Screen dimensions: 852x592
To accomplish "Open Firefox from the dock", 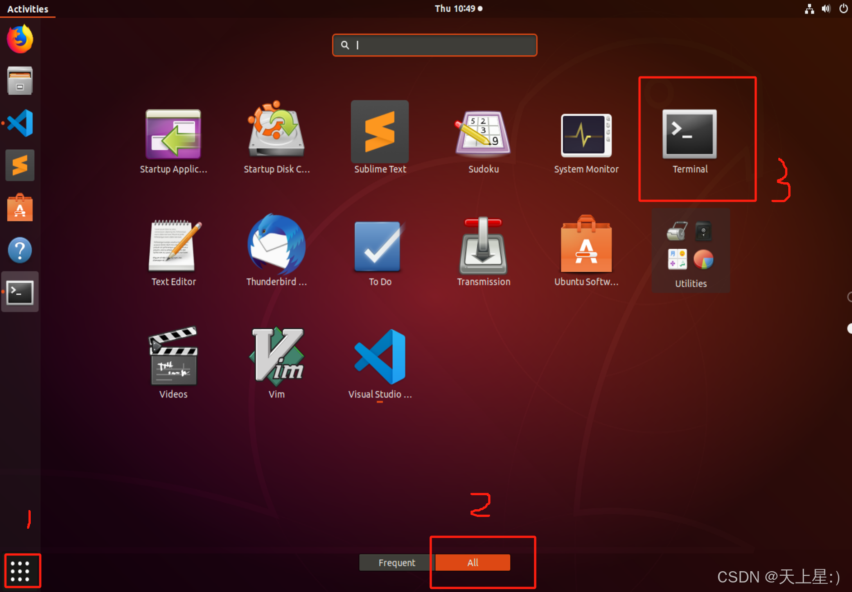I will pyautogui.click(x=20, y=39).
